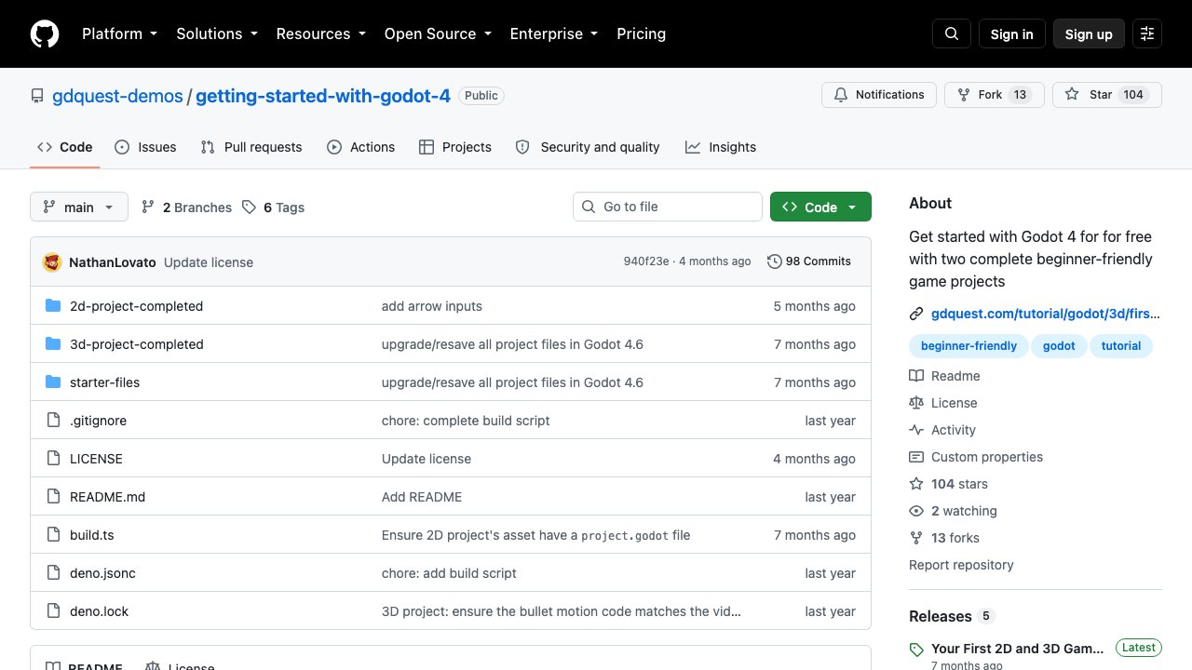Click the README.md file icon
Image resolution: width=1192 pixels, height=670 pixels.
pos(53,497)
